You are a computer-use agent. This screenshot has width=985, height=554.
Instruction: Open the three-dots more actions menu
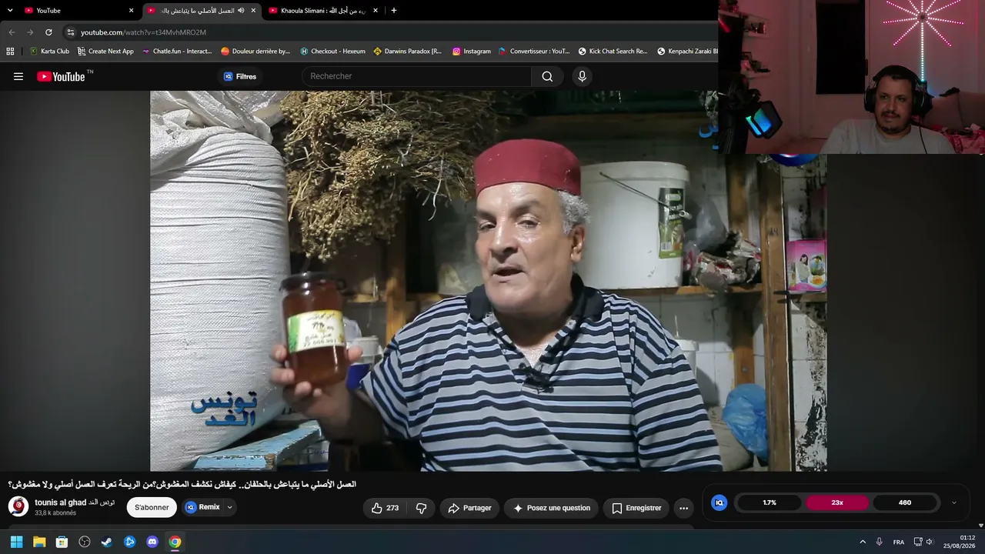[x=683, y=508]
